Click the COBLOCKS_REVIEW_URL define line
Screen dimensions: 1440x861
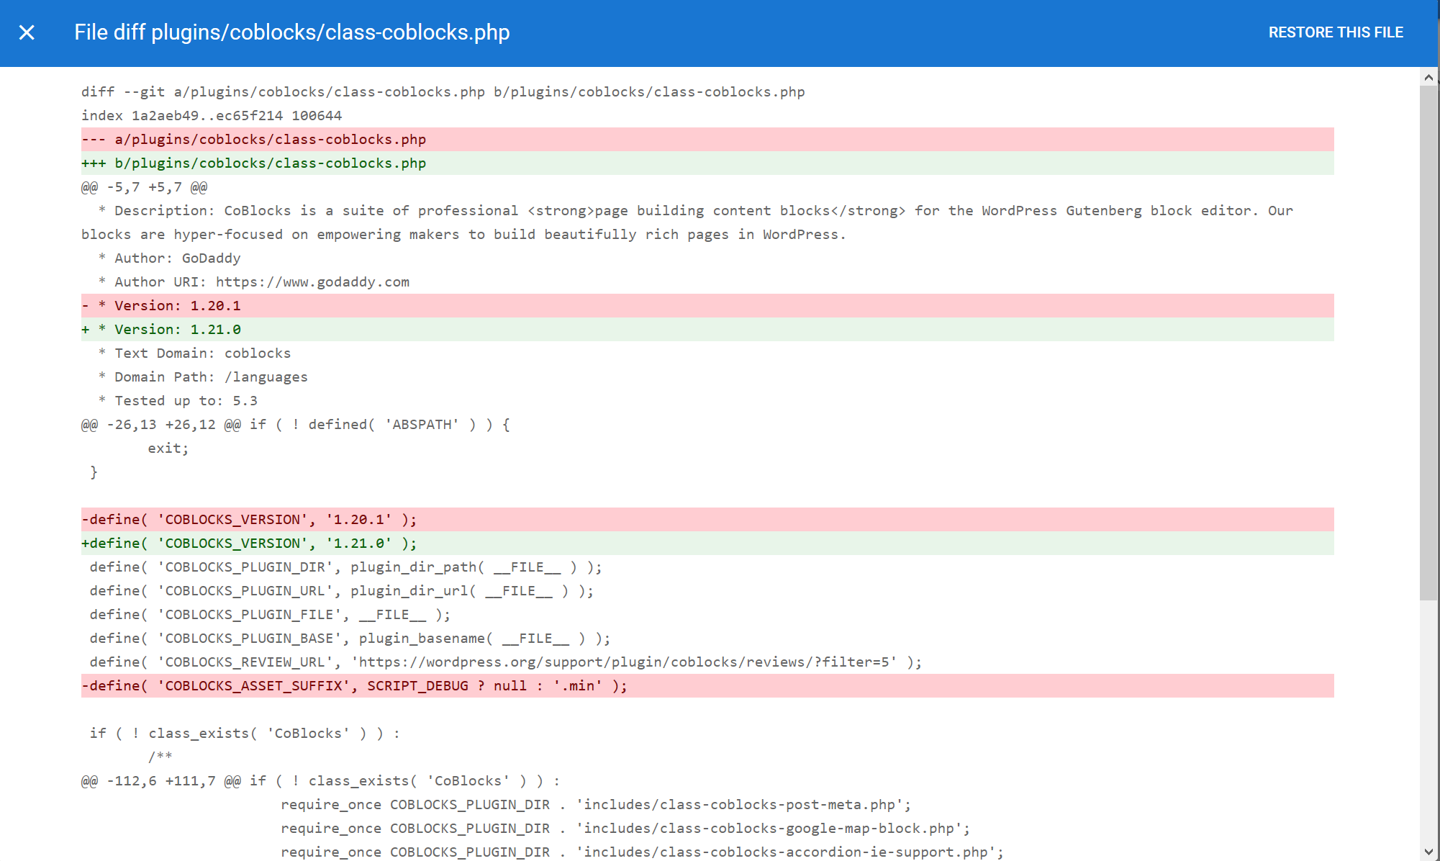tap(506, 662)
